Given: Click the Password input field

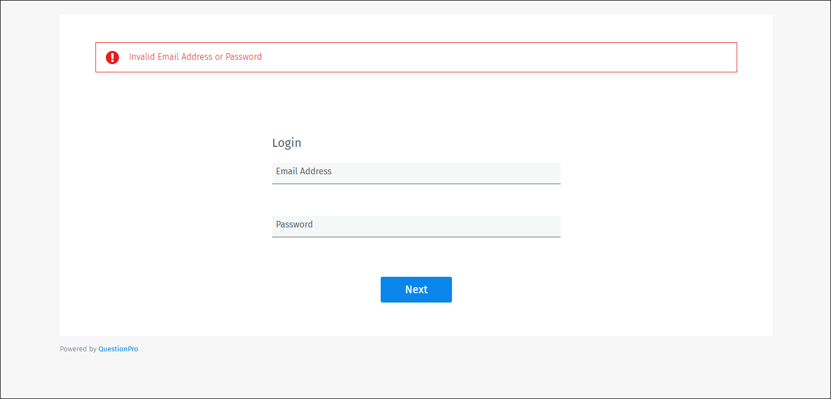Looking at the screenshot, I should point(416,226).
